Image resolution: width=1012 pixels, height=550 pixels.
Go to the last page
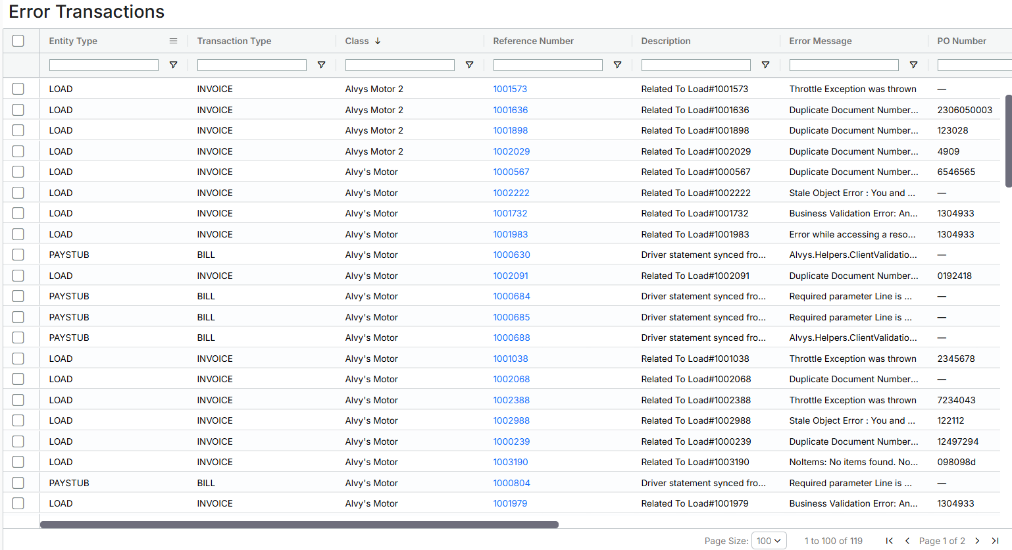(995, 541)
